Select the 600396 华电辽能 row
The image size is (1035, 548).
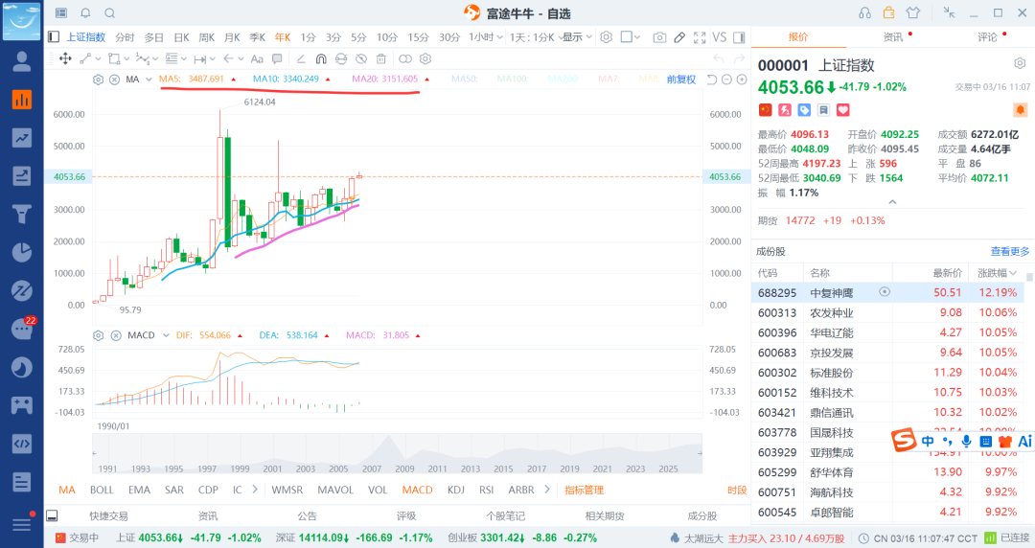click(888, 332)
